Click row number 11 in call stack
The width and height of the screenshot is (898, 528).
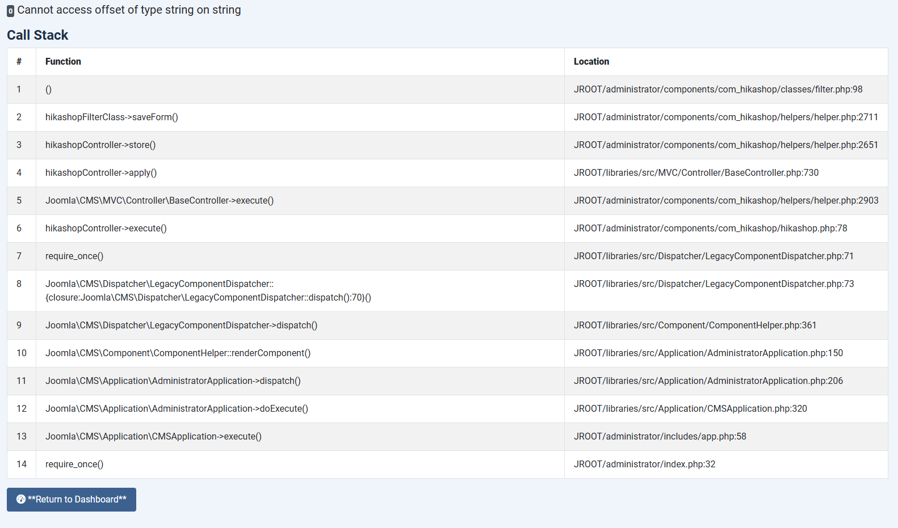22,381
